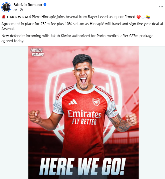The height and width of the screenshot is (179, 165).
Task: Click the Arsenal crest on the jersey
Action: coord(96,102)
